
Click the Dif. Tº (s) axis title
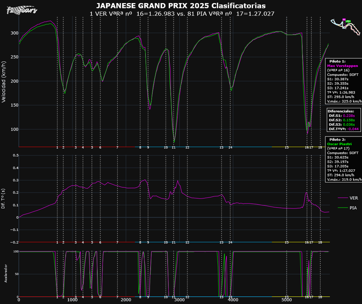pyautogui.click(x=3, y=198)
